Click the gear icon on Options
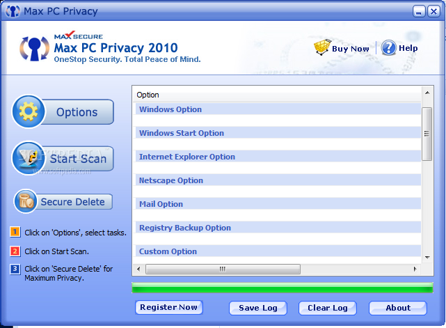446x328 pixels. click(29, 111)
